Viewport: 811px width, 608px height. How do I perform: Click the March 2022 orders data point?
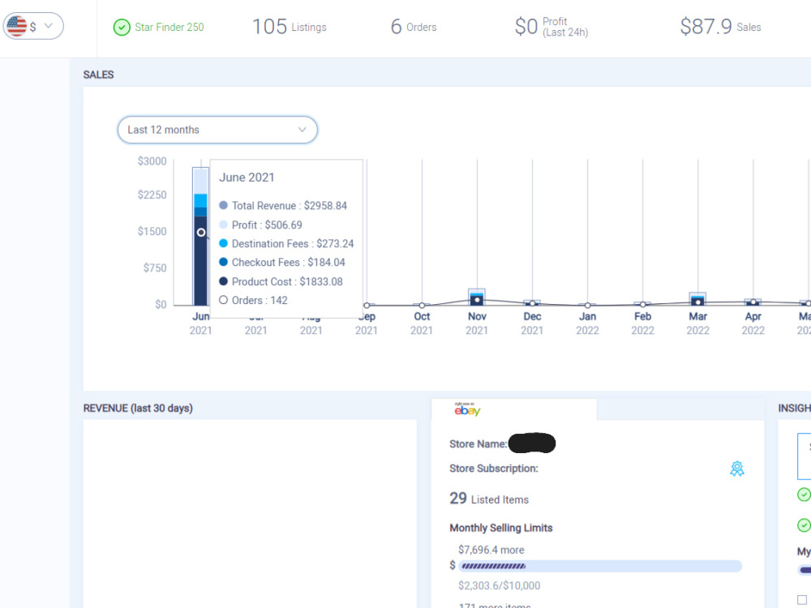[x=697, y=302]
